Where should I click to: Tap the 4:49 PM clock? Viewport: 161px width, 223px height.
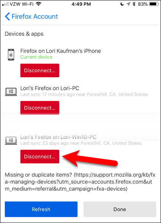click(81, 4)
